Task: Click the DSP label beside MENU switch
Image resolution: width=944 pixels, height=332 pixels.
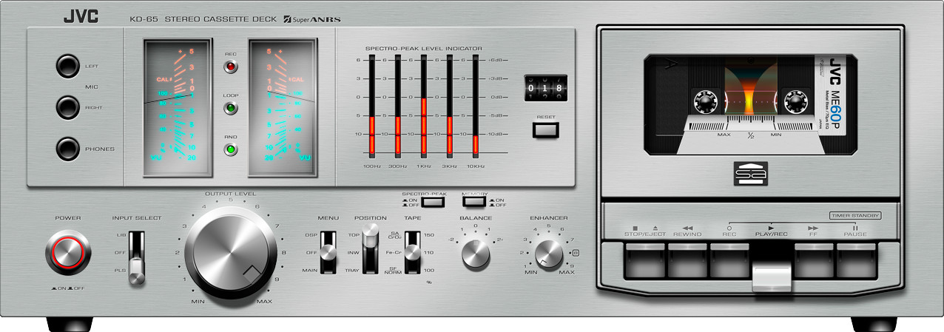Action: click(311, 234)
